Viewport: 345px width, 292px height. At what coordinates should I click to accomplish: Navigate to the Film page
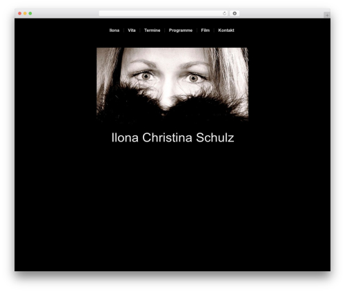pyautogui.click(x=206, y=30)
